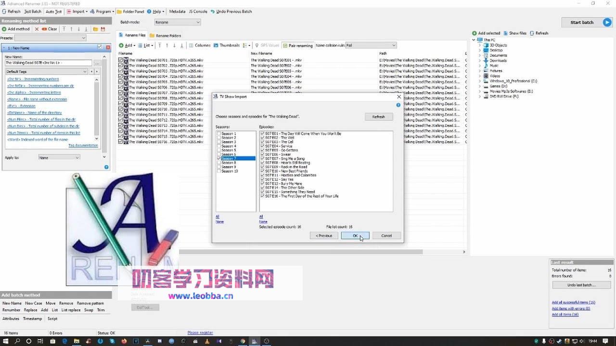The image size is (616, 346).
Task: Click All link under Episodes list
Action: [261, 217]
